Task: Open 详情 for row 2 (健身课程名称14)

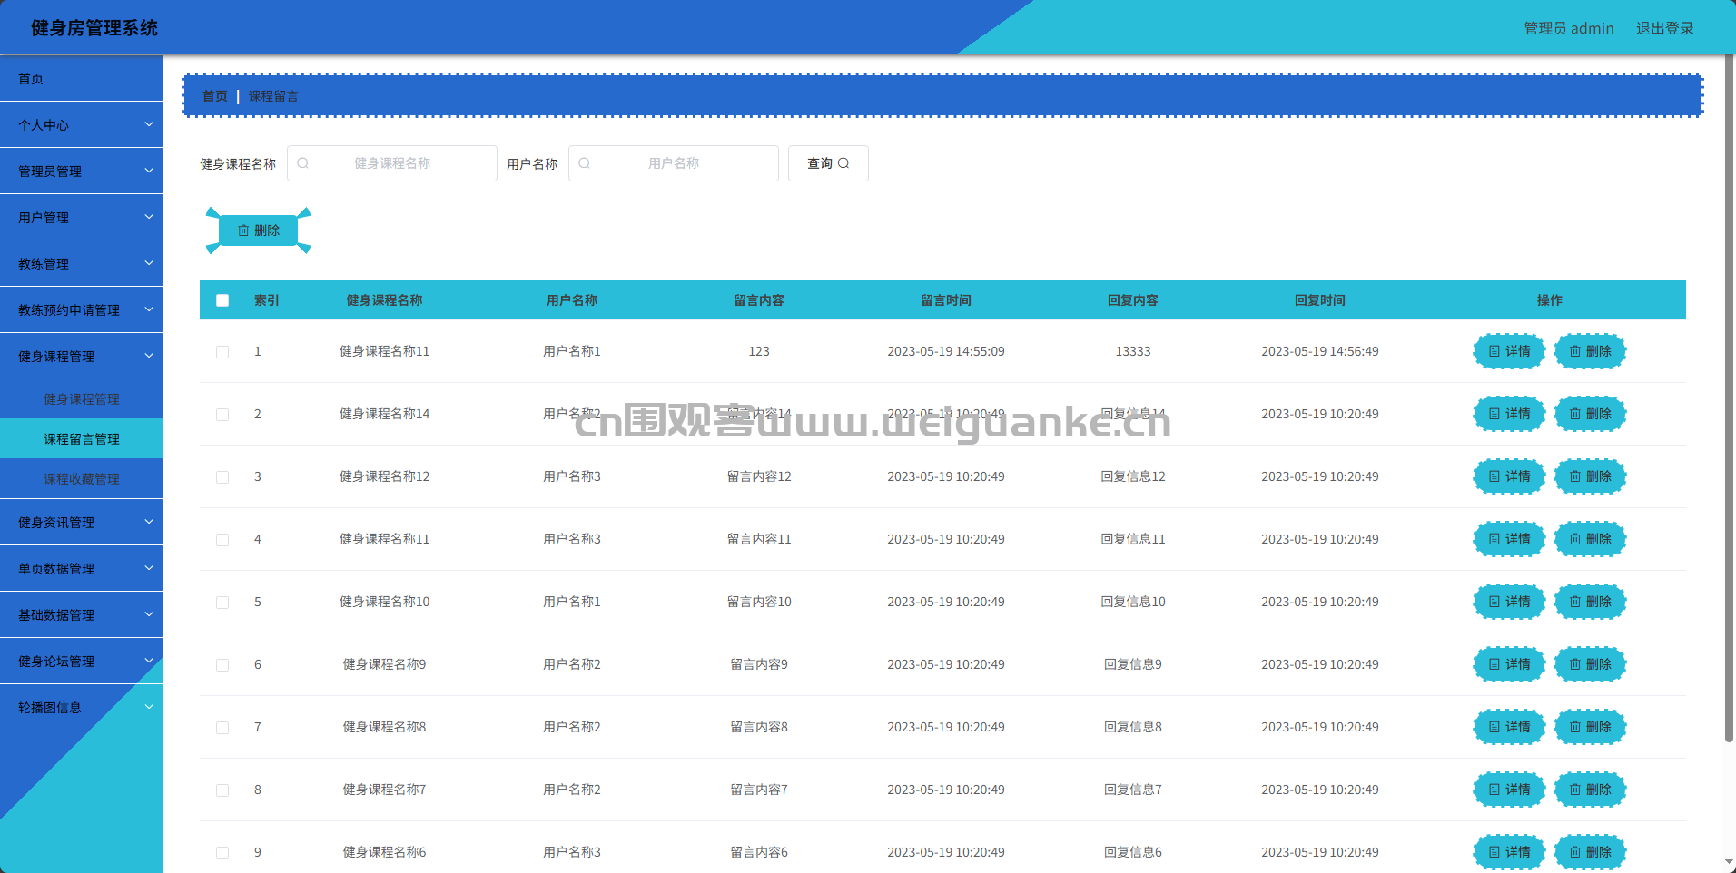Action: pos(1509,414)
